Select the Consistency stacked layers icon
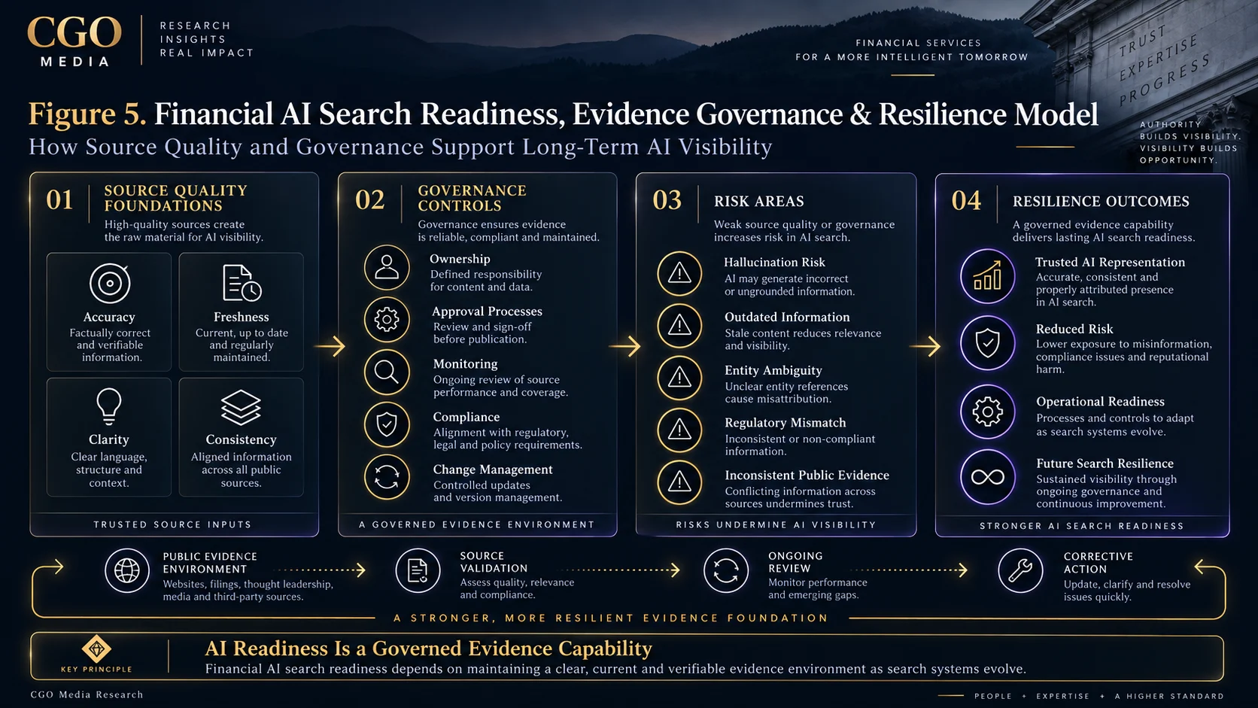The image size is (1258, 708). tap(241, 407)
